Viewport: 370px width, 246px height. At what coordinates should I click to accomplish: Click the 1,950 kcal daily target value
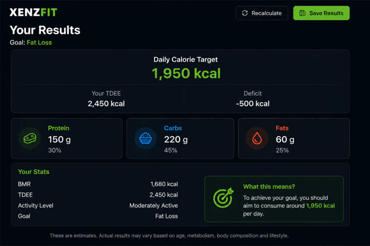186,73
